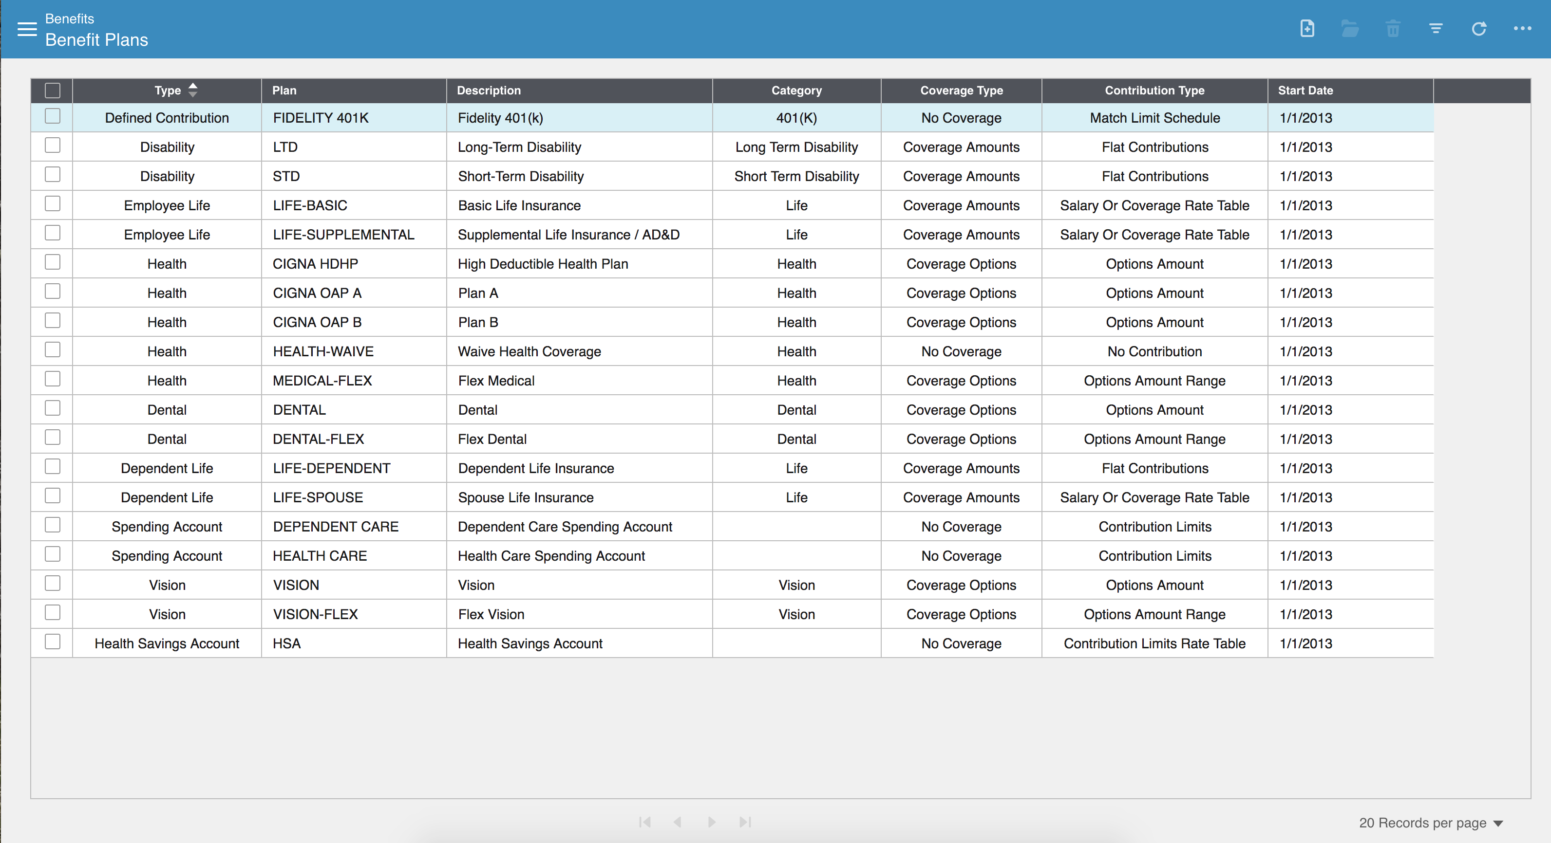This screenshot has width=1551, height=843.
Task: Select the checkbox for the HSA row
Action: (53, 642)
